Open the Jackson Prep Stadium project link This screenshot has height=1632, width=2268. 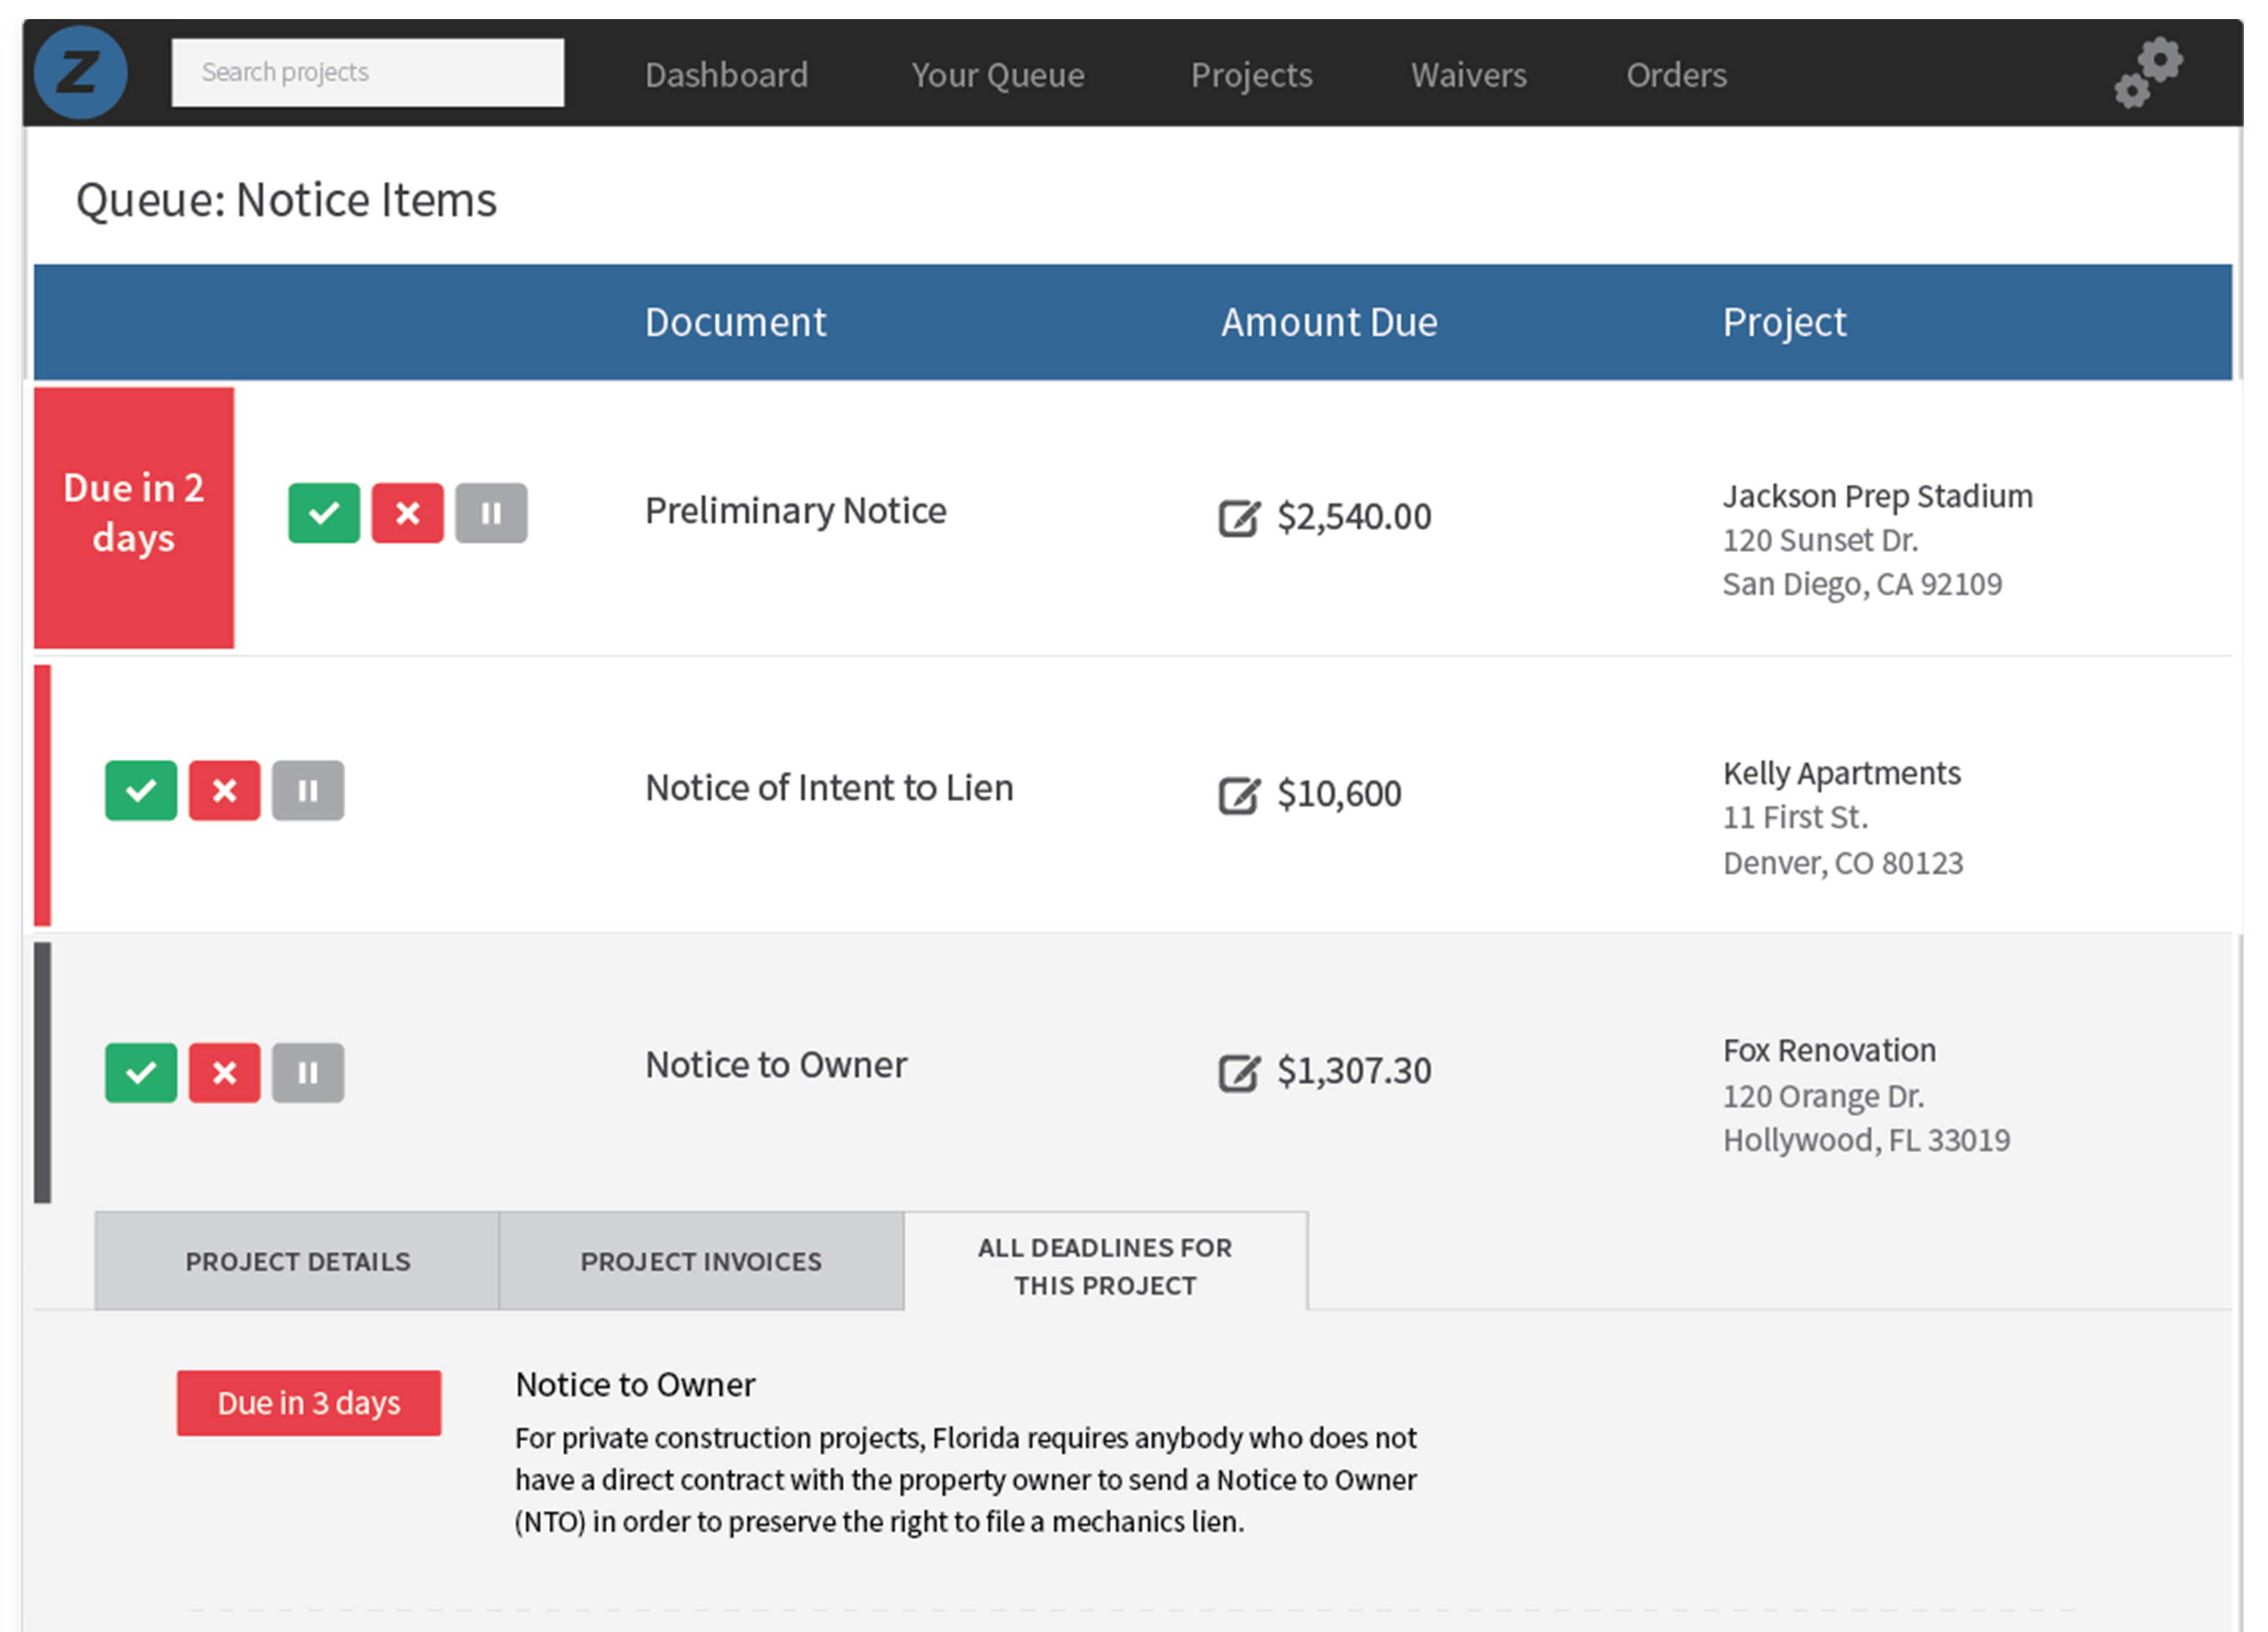(1876, 496)
